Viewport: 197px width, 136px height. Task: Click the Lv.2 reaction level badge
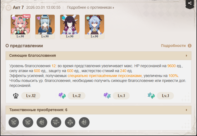76,96
